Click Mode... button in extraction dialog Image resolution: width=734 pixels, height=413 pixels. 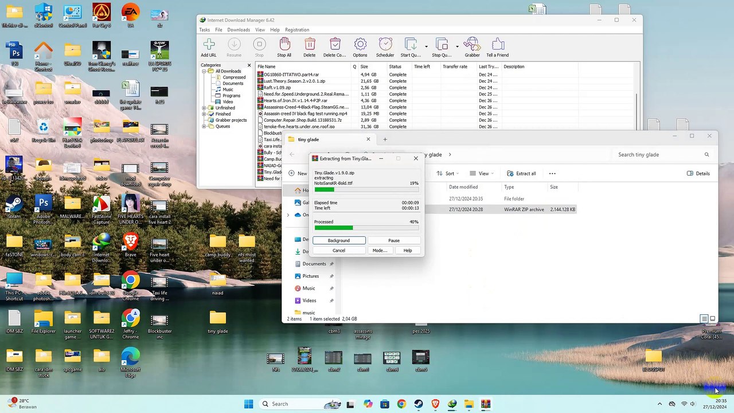(380, 250)
